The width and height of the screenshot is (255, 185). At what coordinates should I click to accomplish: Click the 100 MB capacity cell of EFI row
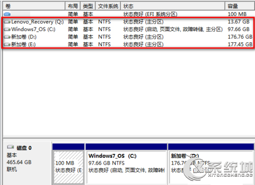[237, 14]
